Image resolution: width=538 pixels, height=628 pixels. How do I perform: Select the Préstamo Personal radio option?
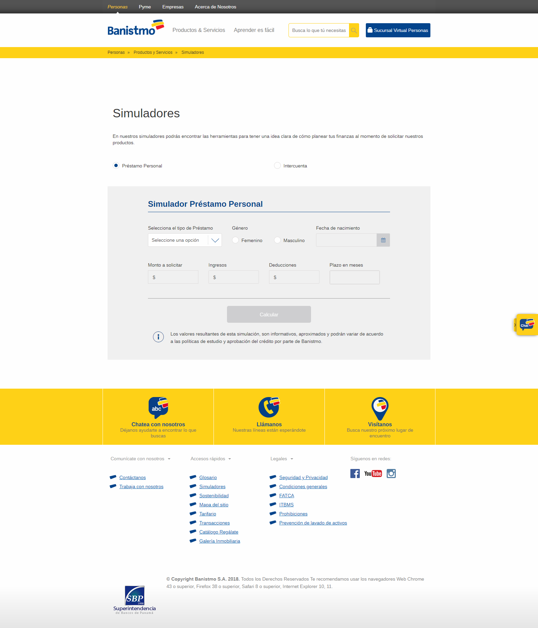click(x=116, y=165)
